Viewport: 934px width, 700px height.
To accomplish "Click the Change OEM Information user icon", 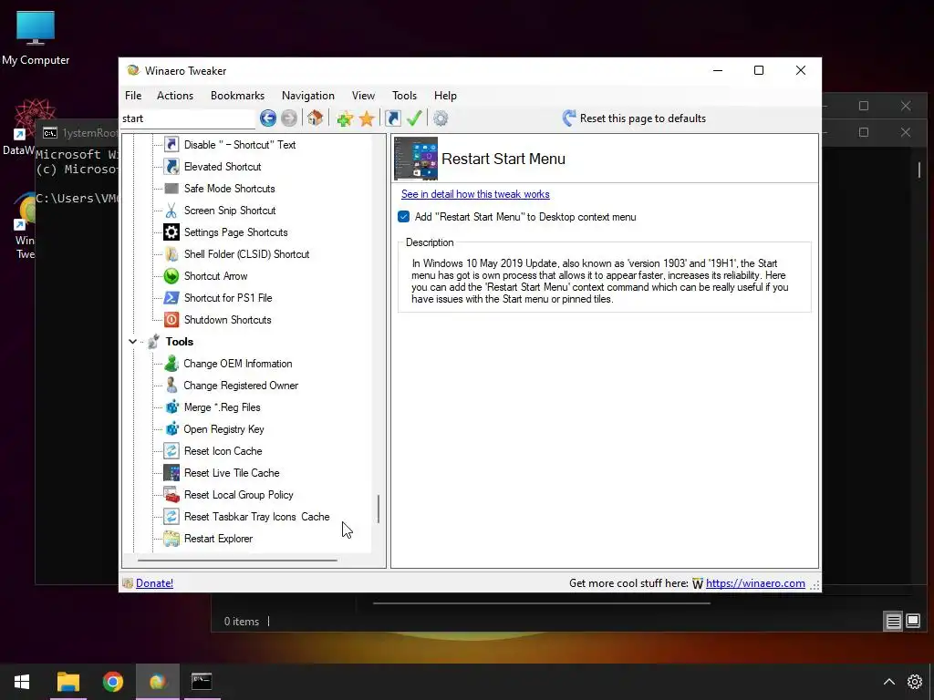I will [171, 364].
